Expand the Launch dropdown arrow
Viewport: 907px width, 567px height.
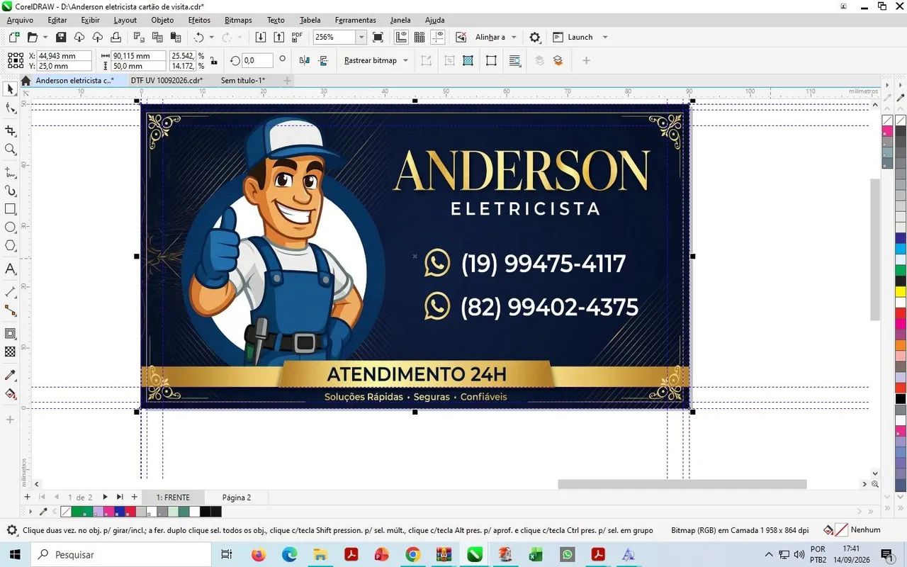pyautogui.click(x=604, y=37)
